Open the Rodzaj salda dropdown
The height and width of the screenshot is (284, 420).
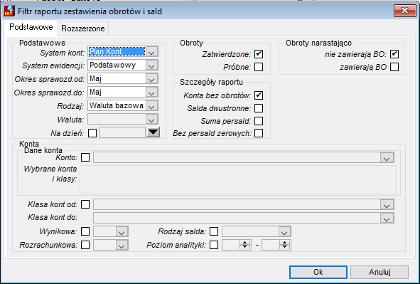284,231
